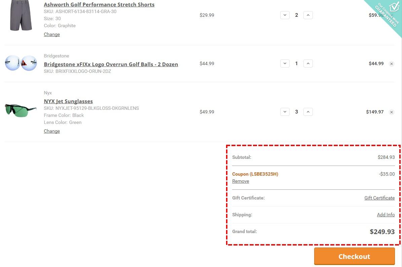
Task: Decrease quantity of NYX Jet Sunglasses
Action: pos(285,112)
